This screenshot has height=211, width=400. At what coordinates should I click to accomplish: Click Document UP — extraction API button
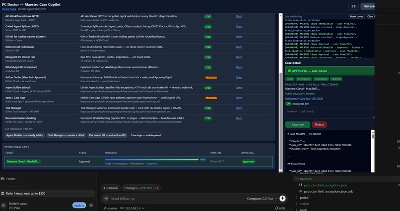pos(107,135)
